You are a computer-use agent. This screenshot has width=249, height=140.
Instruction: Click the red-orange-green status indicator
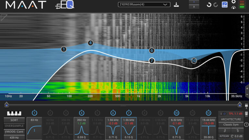point(242,4)
